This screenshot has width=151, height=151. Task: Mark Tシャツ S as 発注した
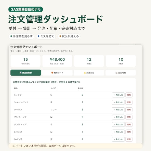click(x=118, y=95)
